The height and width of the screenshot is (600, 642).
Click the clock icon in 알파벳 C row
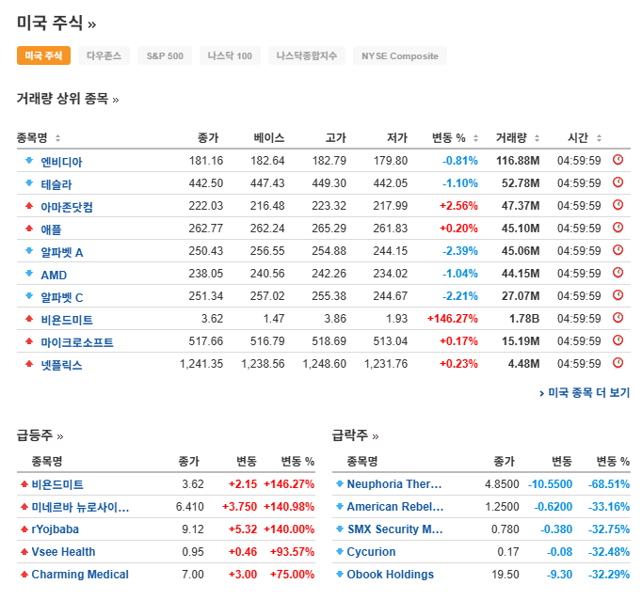618,295
